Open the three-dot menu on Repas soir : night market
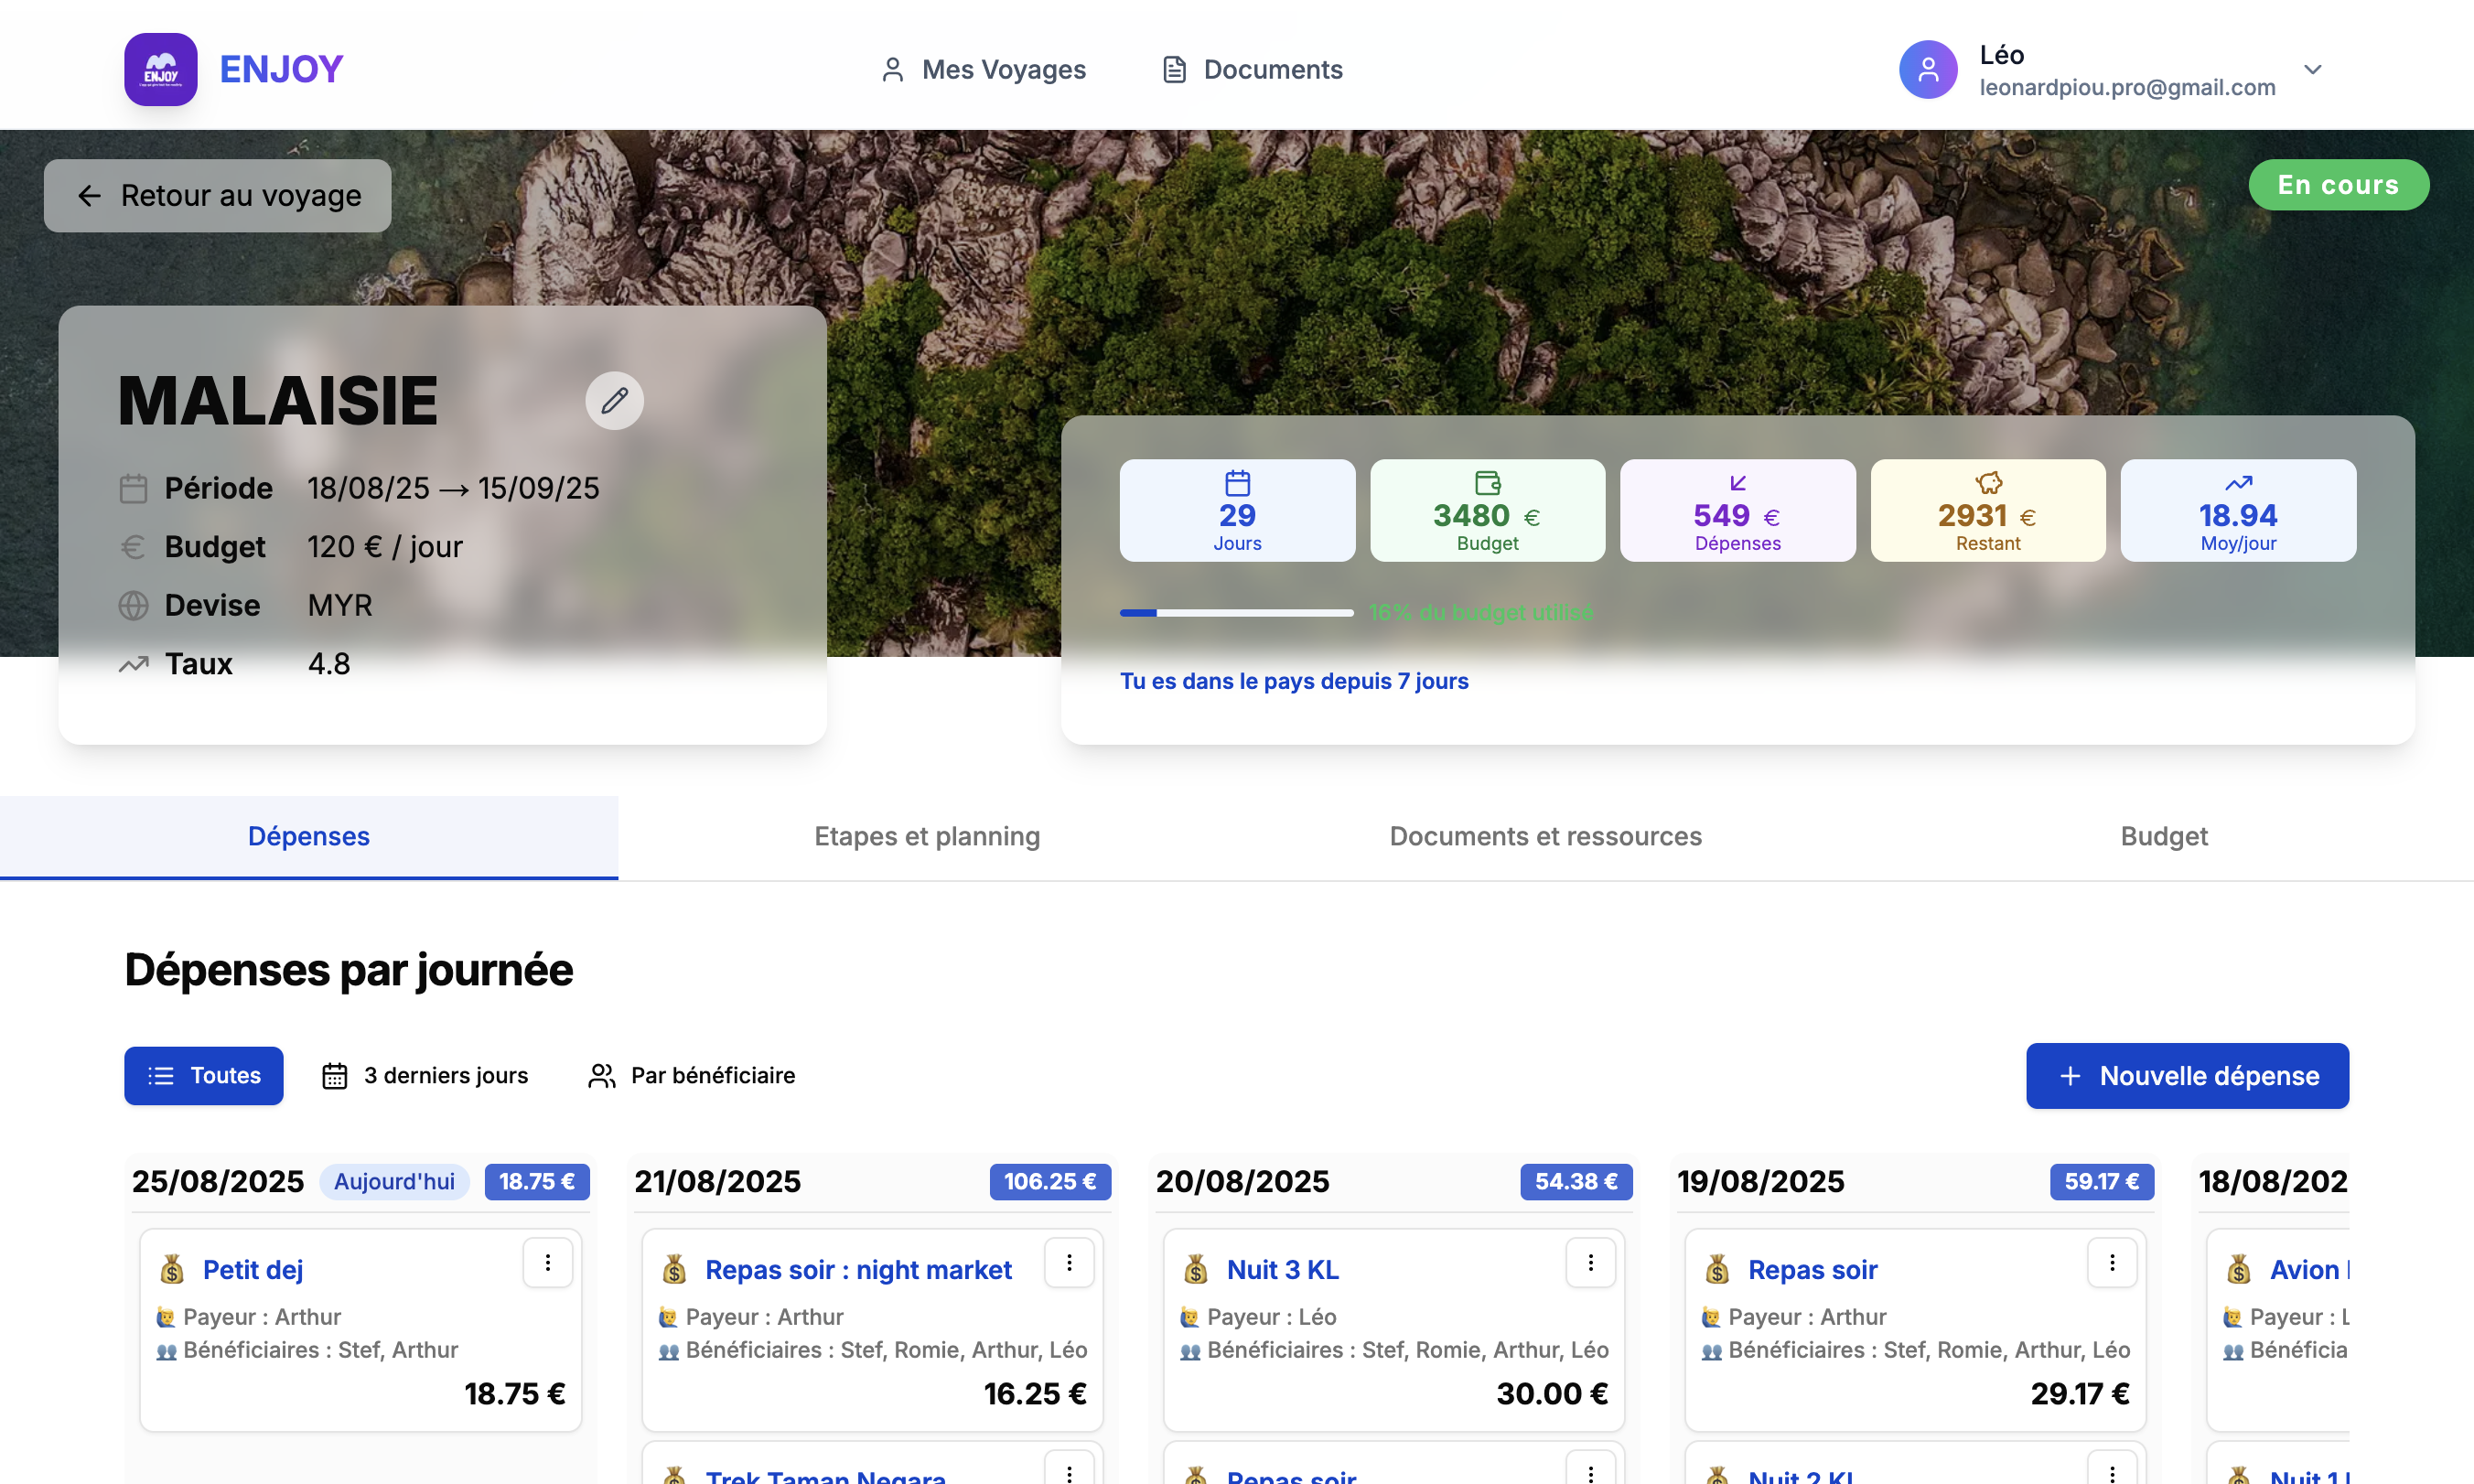The image size is (2474, 1484). coord(1068,1263)
